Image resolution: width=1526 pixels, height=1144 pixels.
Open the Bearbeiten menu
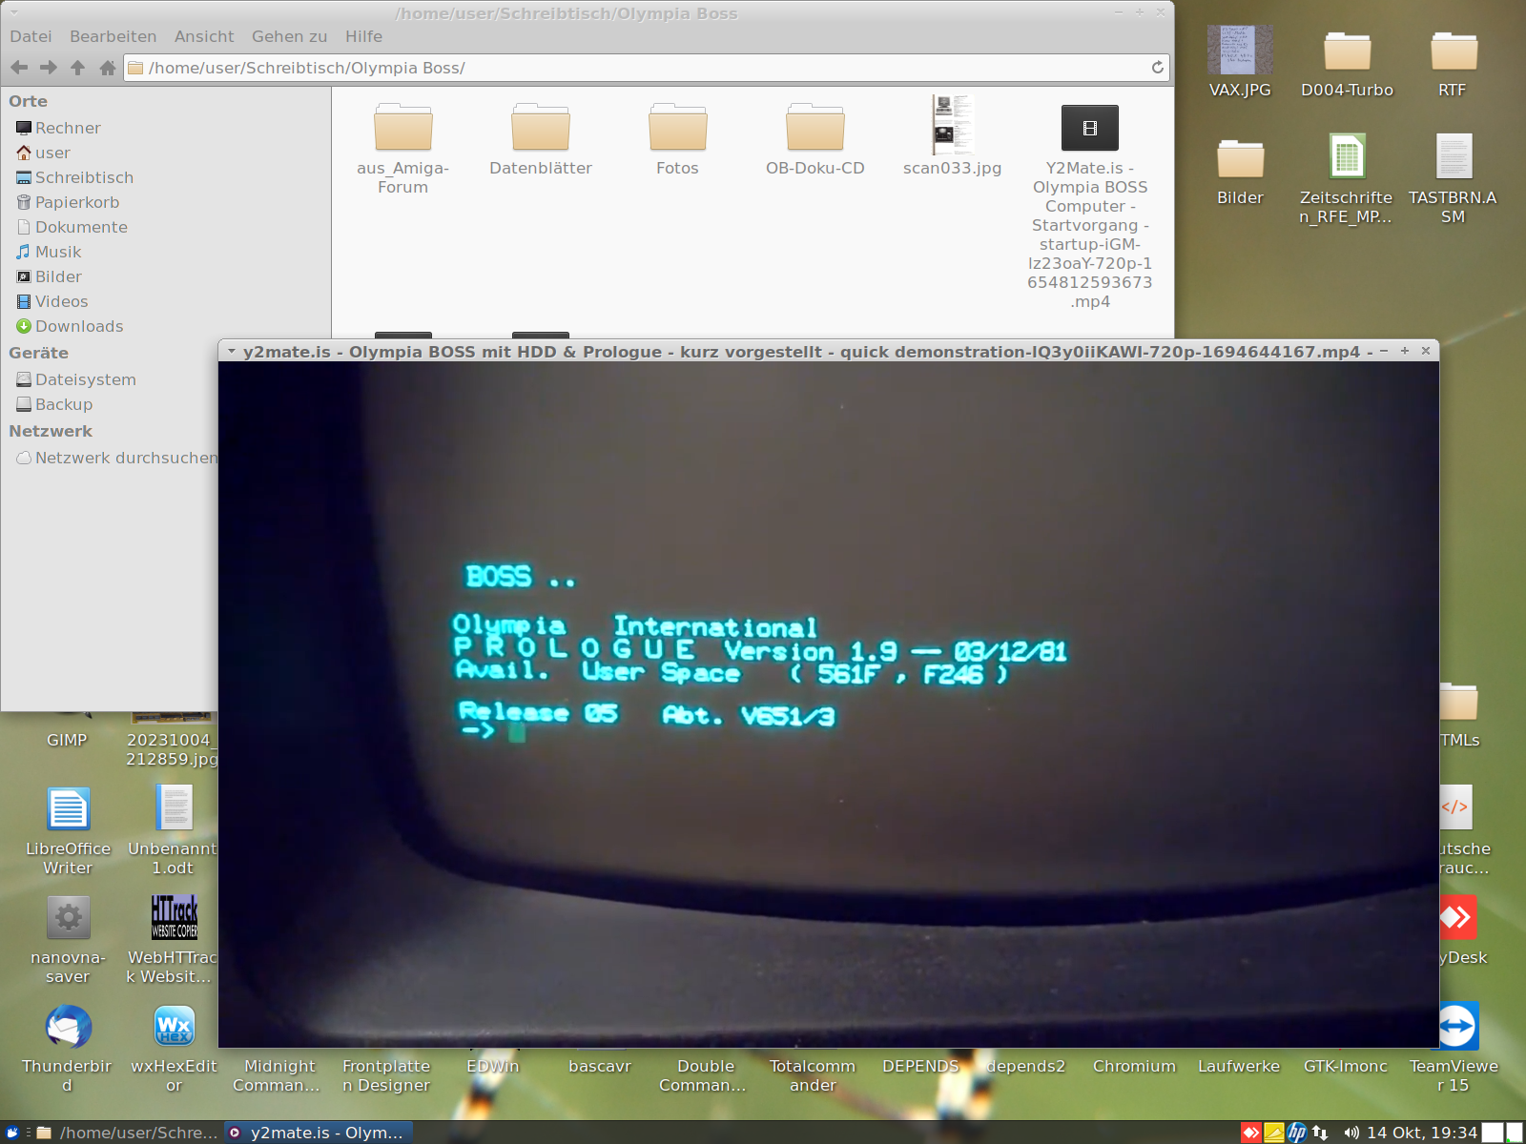[x=113, y=36]
